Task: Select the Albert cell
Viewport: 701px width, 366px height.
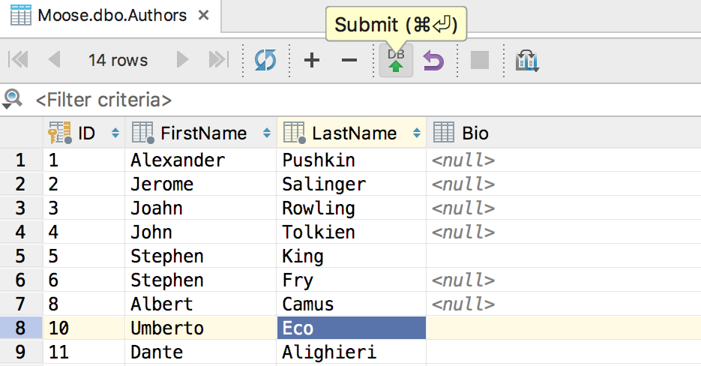Action: (x=201, y=304)
